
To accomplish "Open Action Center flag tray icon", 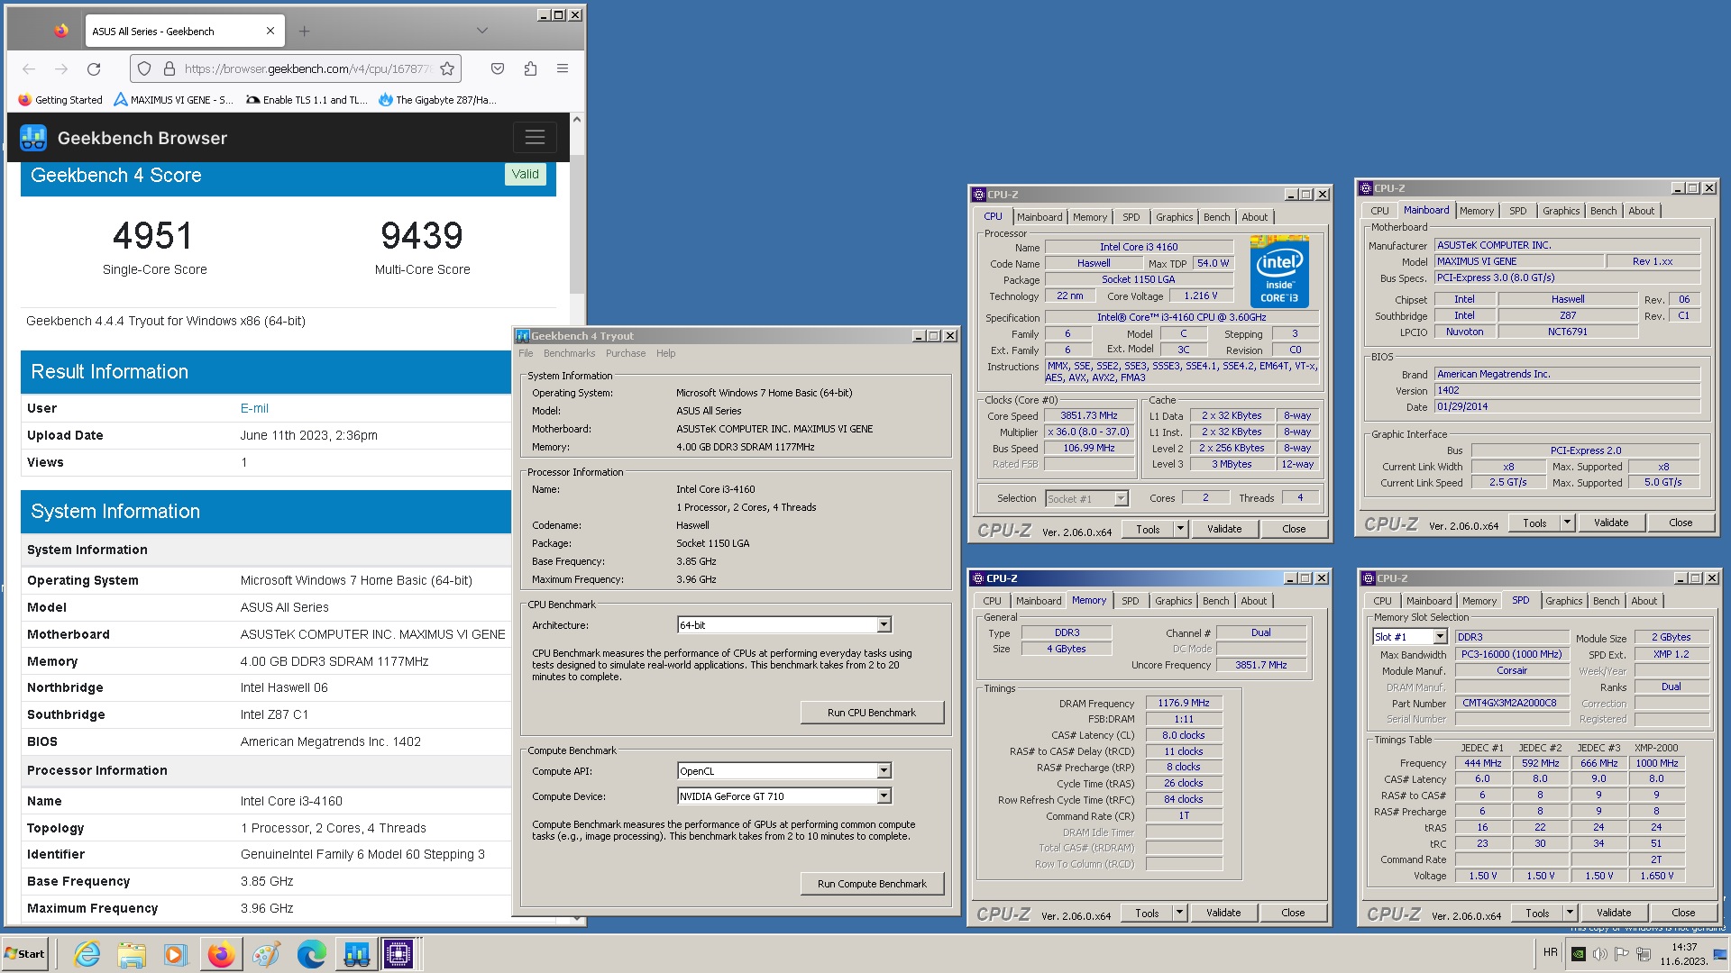I will (1622, 954).
